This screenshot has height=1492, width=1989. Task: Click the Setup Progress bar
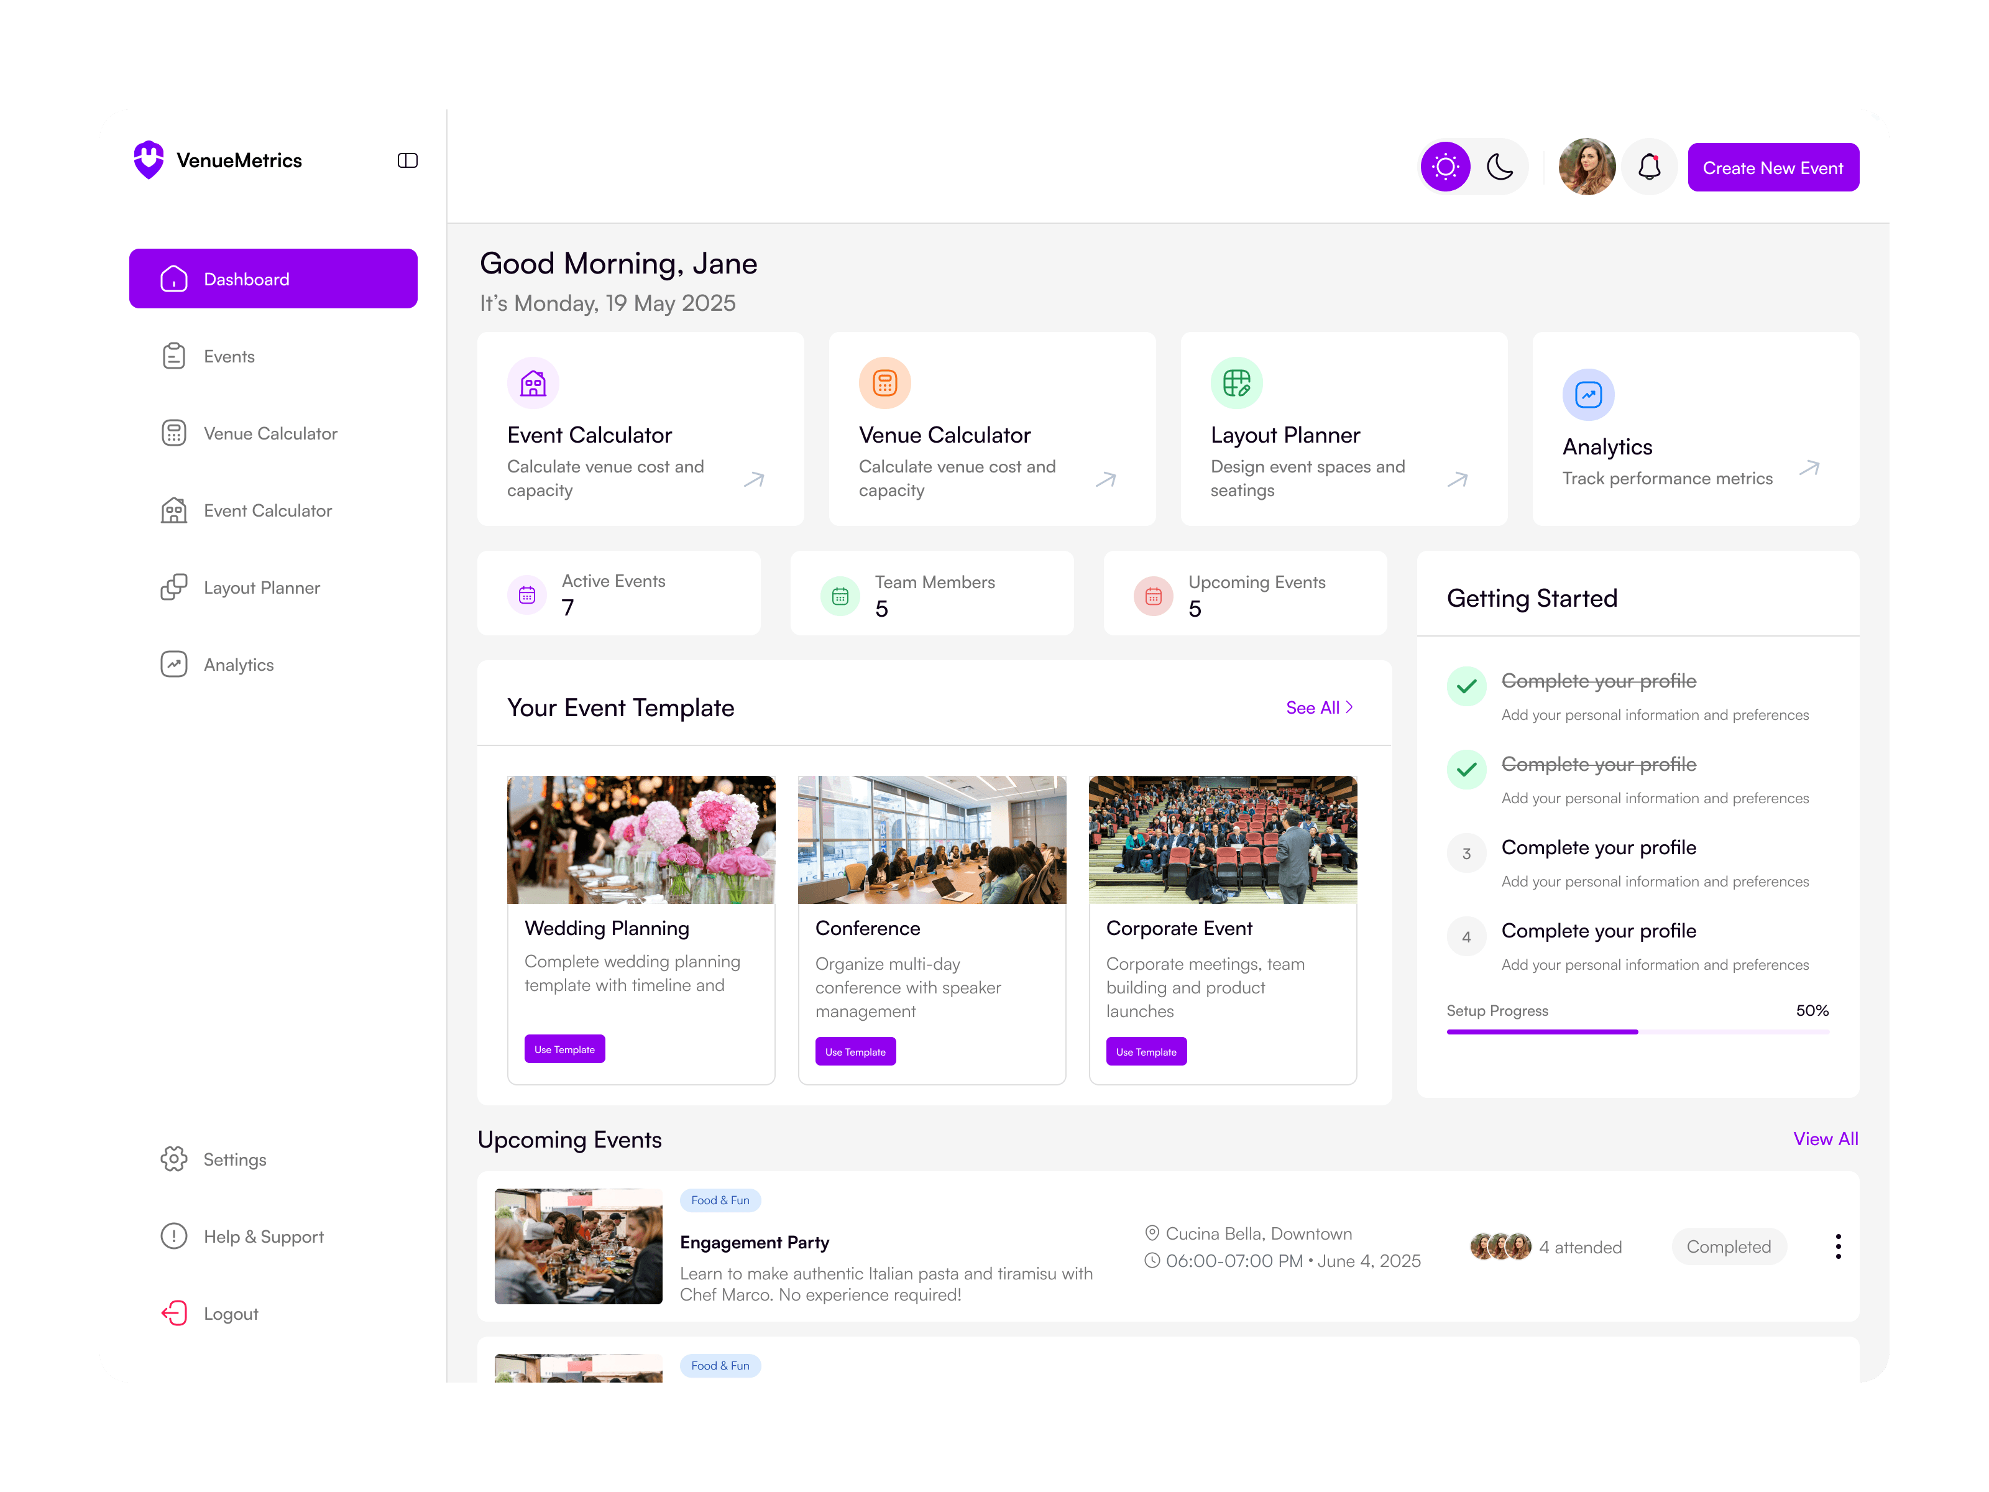coord(1637,1031)
